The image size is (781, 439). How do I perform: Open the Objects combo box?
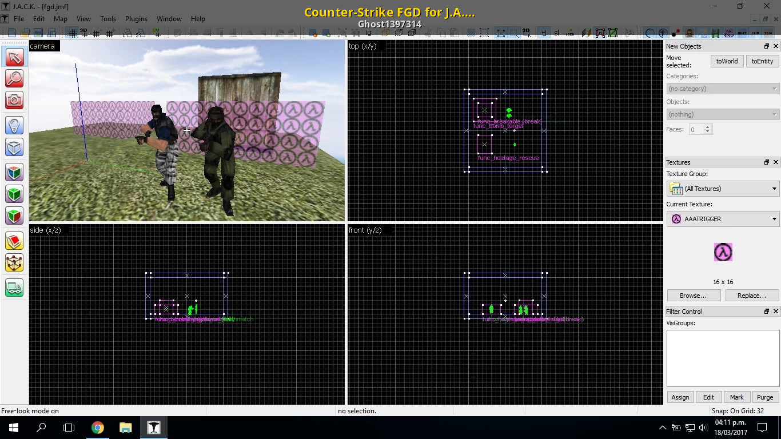point(723,114)
